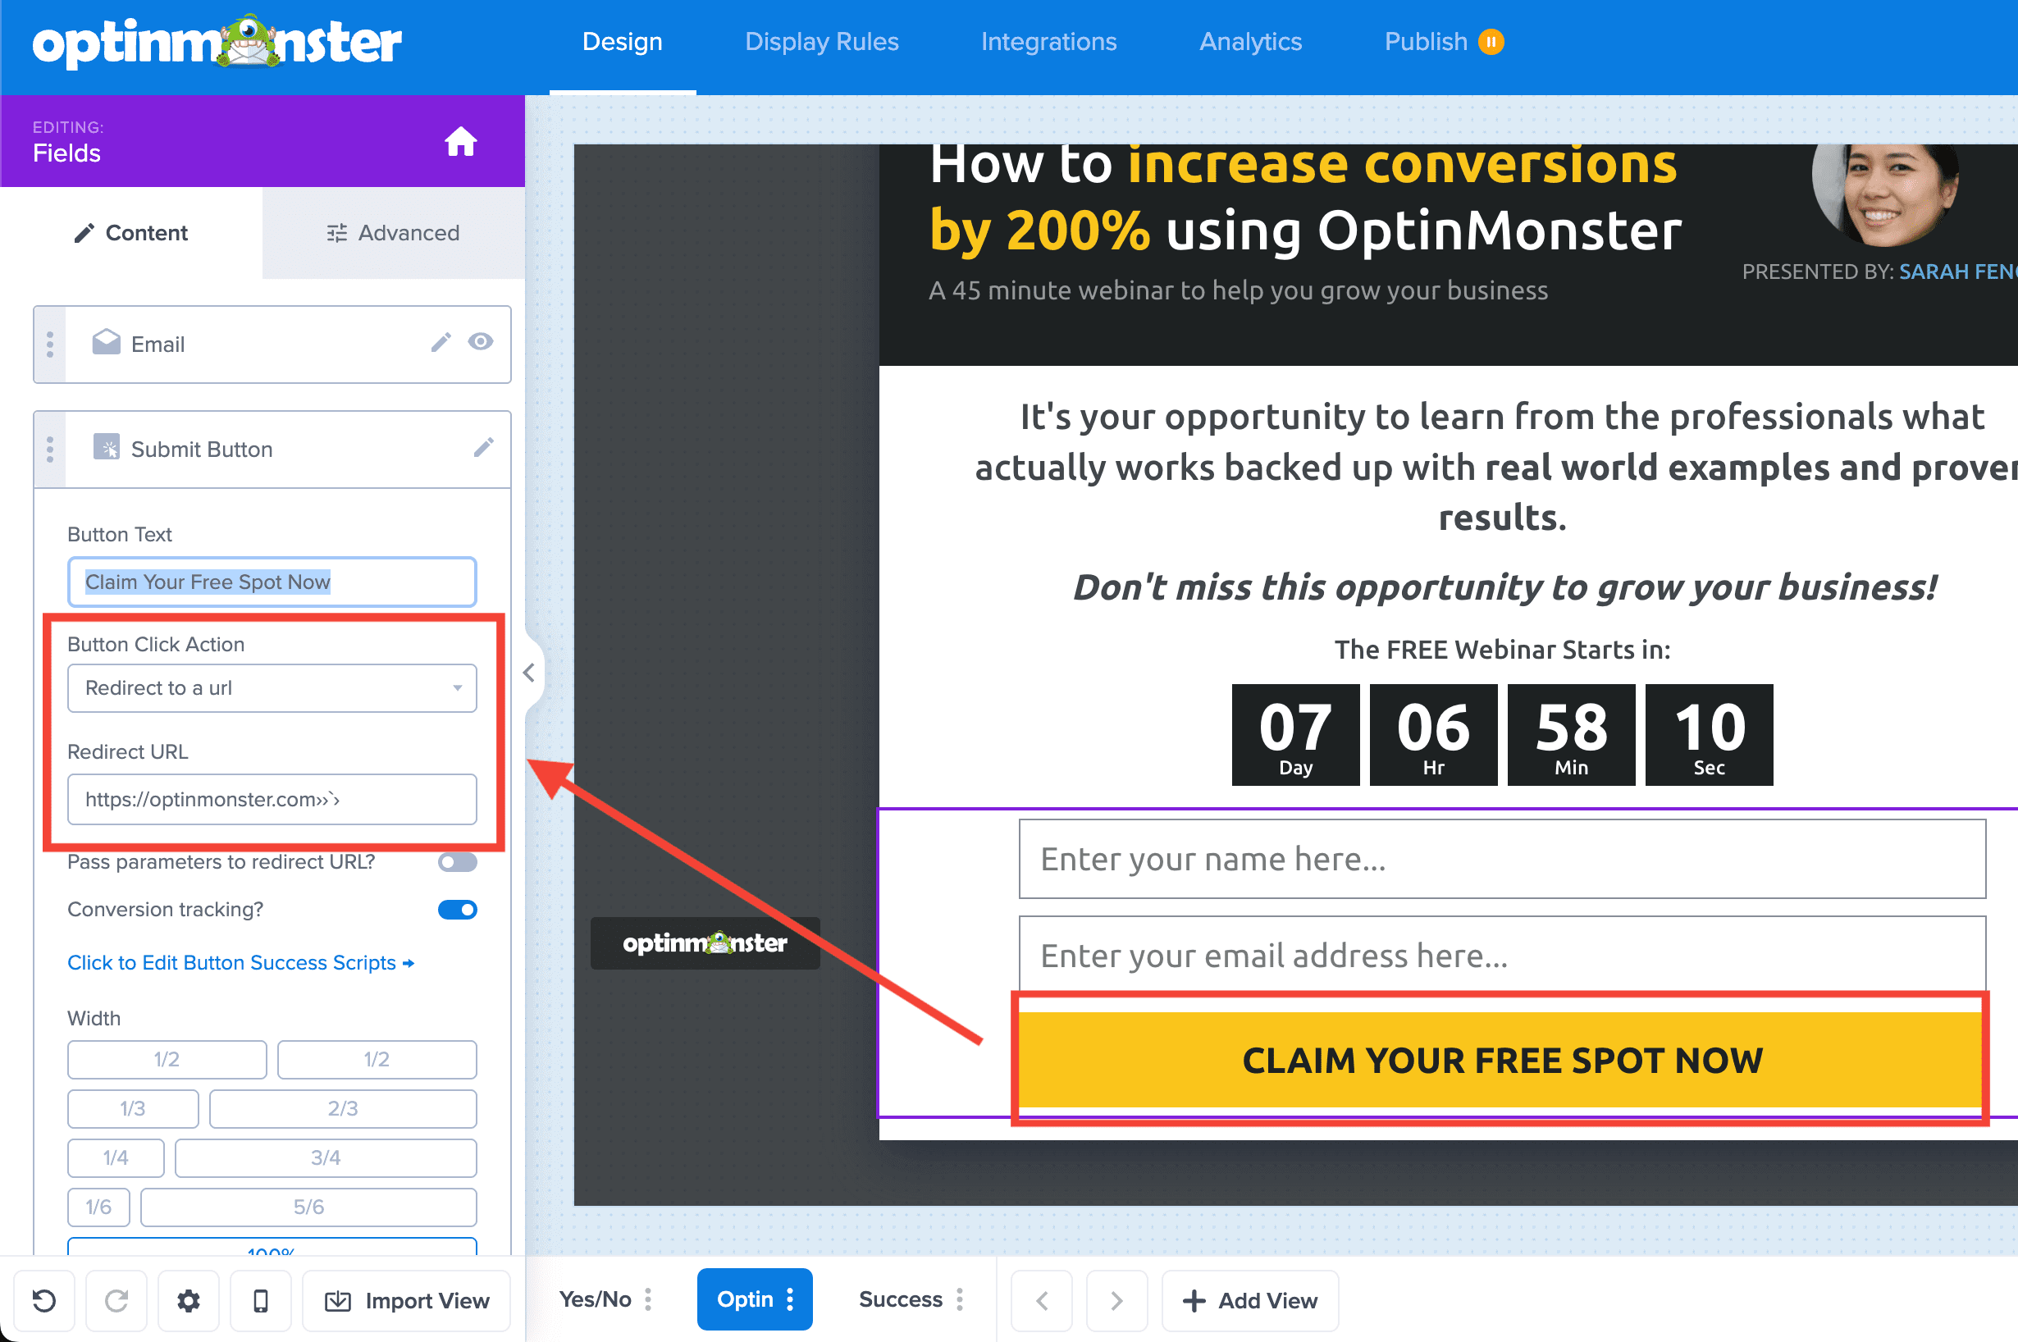Click the Claim Your Free Spot Now button

click(1502, 1061)
